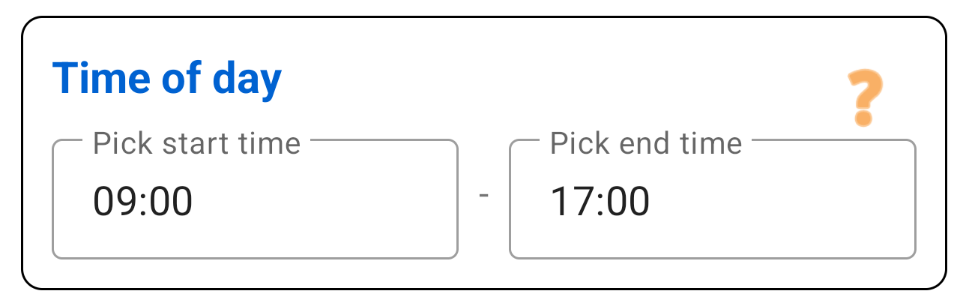
Task: Select the hours "17" in end time
Action: click(x=570, y=201)
